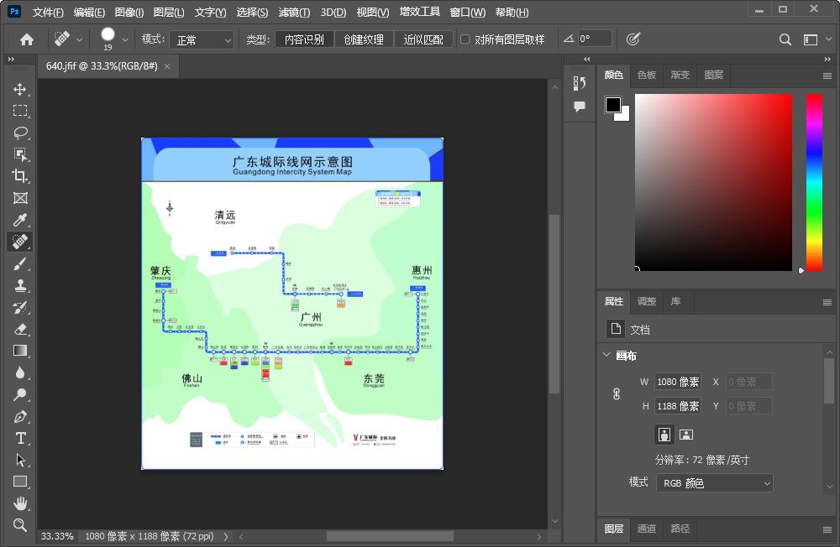Select the Move tool
This screenshot has width=840, height=547.
coord(20,89)
